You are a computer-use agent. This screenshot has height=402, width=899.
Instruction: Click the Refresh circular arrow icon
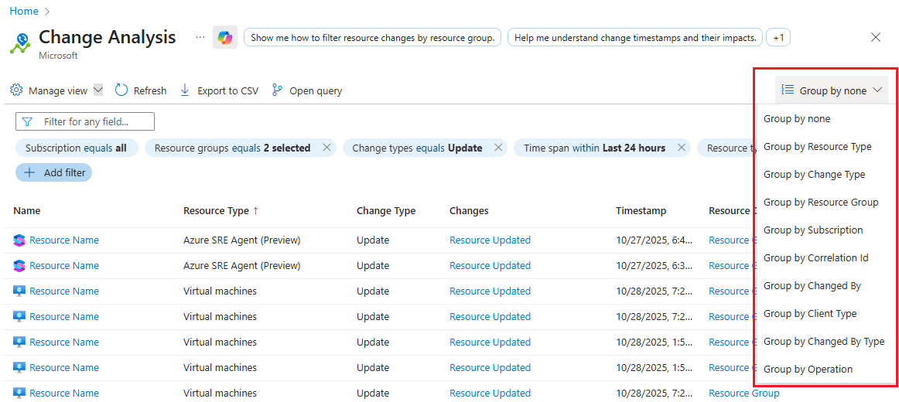(x=121, y=90)
